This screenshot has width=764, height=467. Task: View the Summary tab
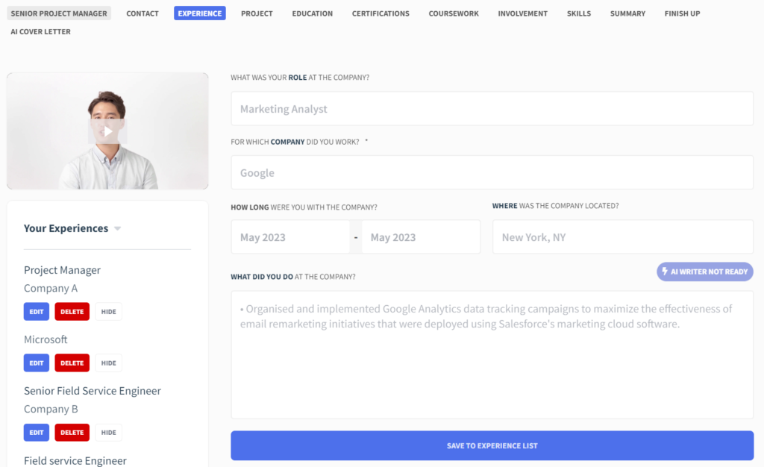627,13
